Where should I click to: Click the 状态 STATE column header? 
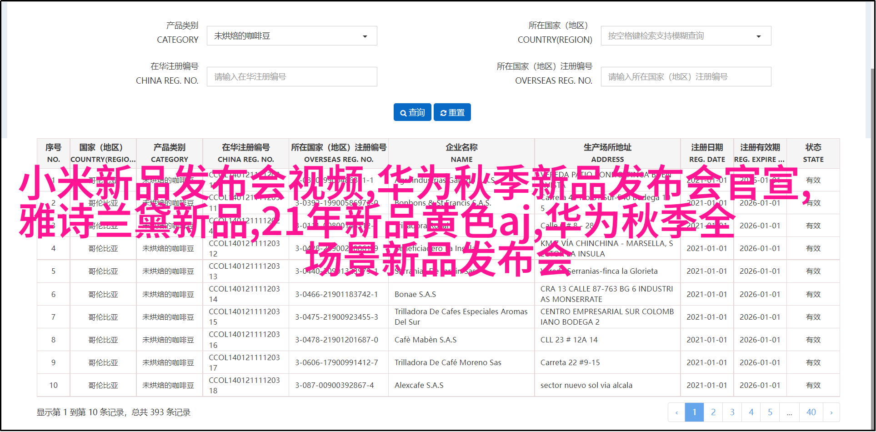click(813, 153)
